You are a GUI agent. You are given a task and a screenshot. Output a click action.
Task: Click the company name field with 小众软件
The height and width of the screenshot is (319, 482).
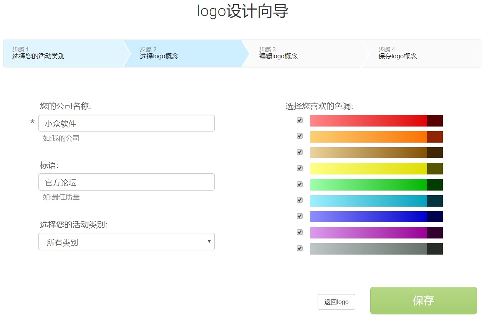click(x=126, y=123)
